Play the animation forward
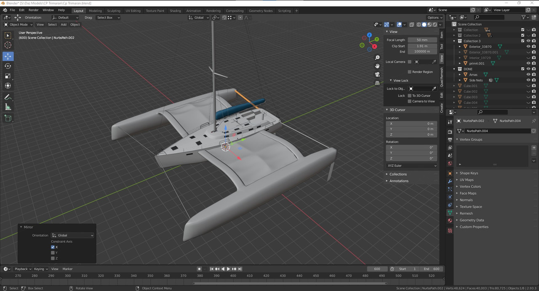 [x=229, y=269]
